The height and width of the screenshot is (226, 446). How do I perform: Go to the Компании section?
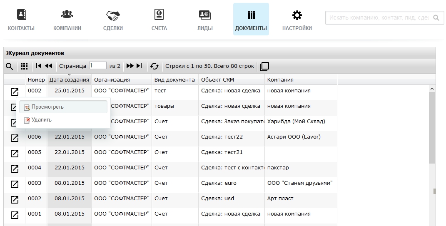click(67, 20)
